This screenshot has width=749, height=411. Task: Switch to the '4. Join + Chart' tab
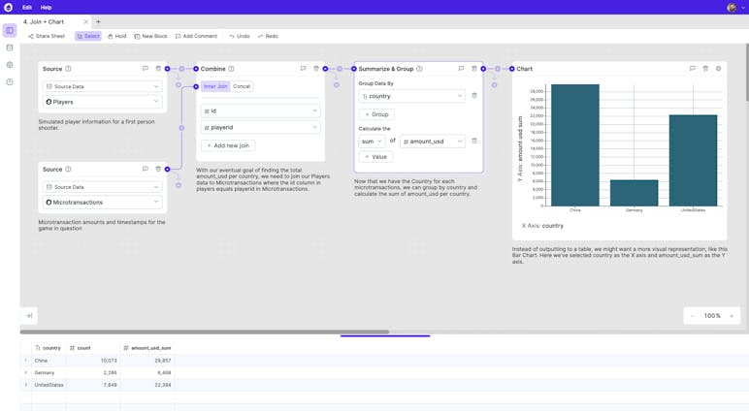45,21
